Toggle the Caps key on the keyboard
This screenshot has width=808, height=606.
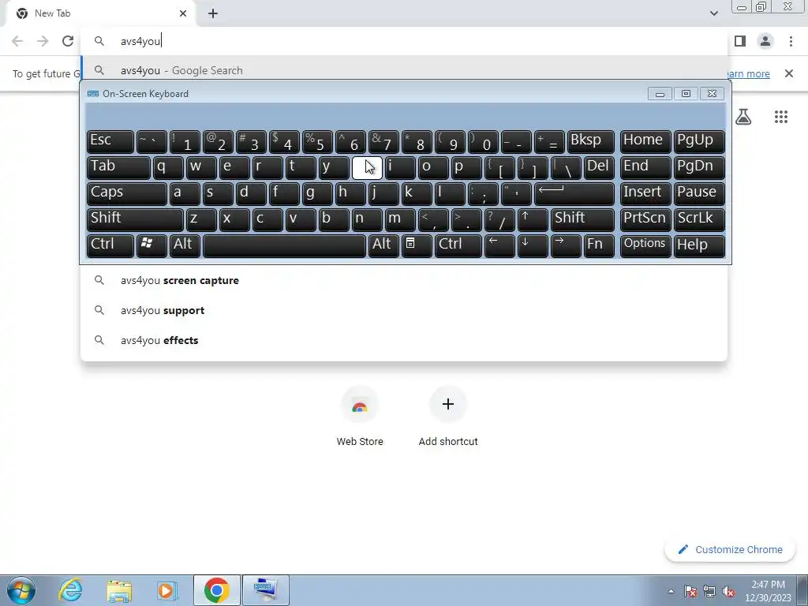(127, 193)
